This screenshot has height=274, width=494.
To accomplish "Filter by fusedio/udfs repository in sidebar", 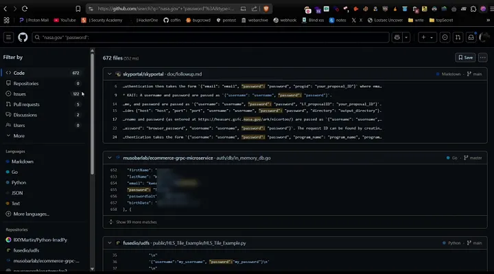I will [23, 251].
